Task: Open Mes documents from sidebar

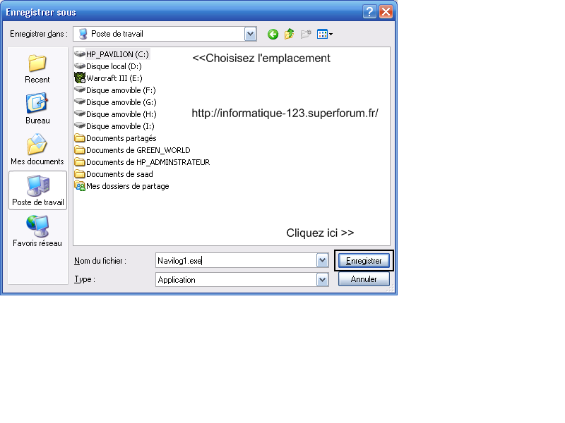Action: (37, 149)
